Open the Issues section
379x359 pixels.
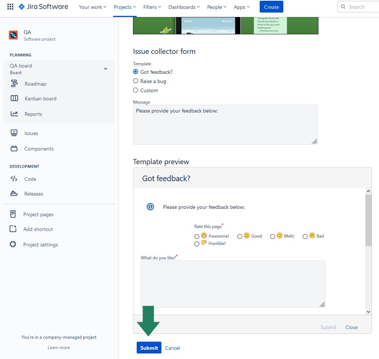tap(31, 133)
